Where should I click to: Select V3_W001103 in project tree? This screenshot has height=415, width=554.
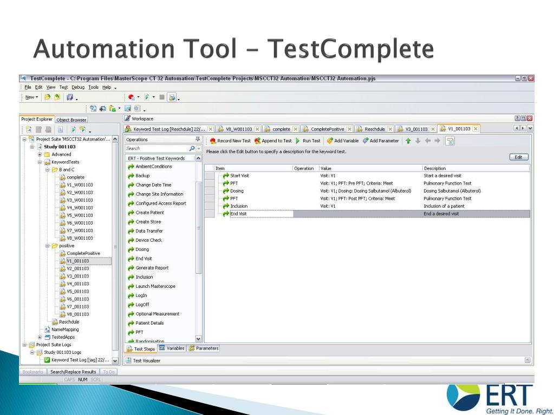[x=76, y=200]
